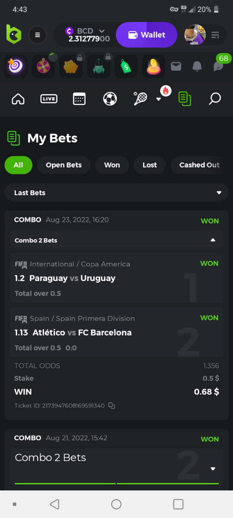Open the profile avatar picture
The height and width of the screenshot is (518, 233).
[x=195, y=35]
